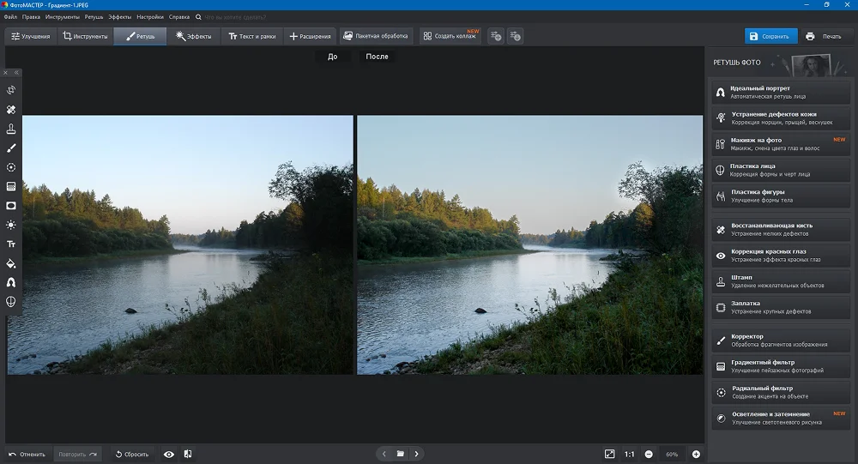This screenshot has width=858, height=464.
Task: Open Макияж на фото option
Action: click(781, 144)
